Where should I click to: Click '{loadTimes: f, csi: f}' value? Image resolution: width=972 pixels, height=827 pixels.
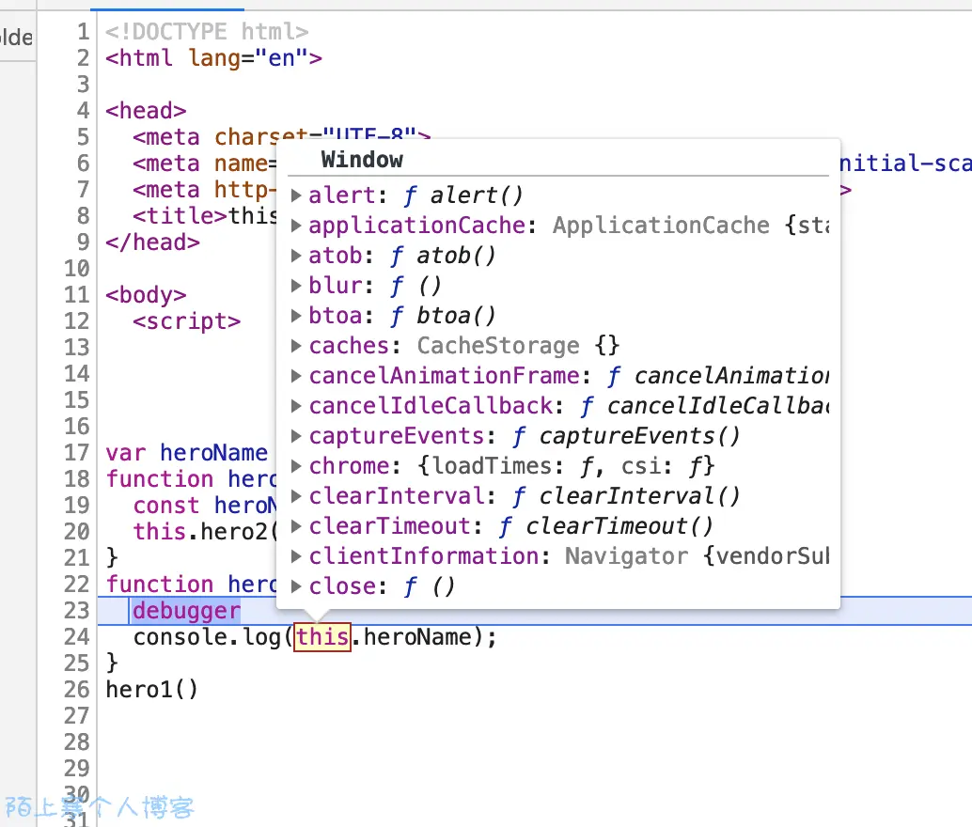click(x=566, y=466)
